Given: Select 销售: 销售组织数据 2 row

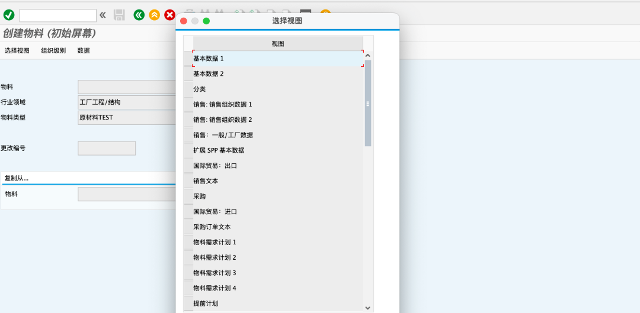Looking at the screenshot, I should (278, 120).
